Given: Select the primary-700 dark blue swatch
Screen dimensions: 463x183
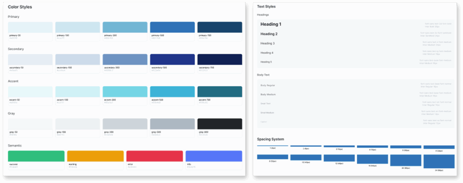Looking at the screenshot, I should 220,27.
